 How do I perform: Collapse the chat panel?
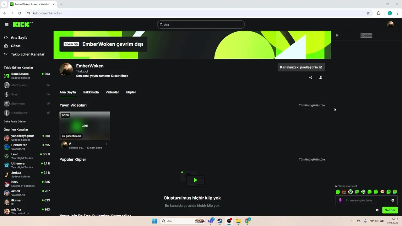pyautogui.click(x=337, y=35)
